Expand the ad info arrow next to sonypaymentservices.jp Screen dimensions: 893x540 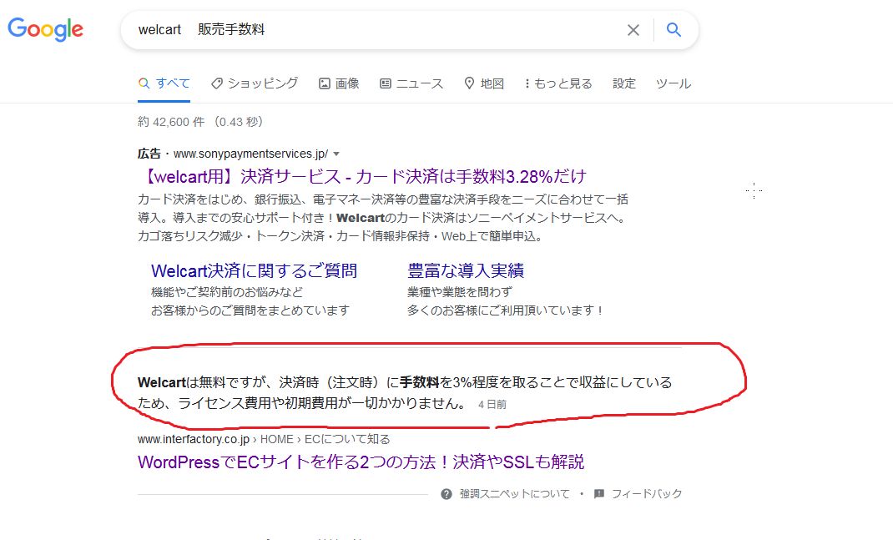click(x=336, y=154)
